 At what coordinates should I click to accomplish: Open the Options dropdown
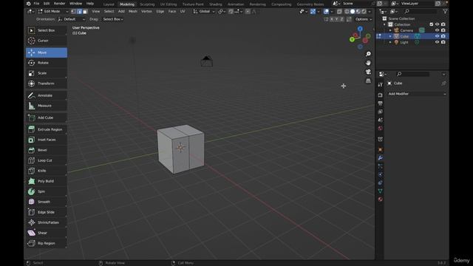[x=363, y=19]
